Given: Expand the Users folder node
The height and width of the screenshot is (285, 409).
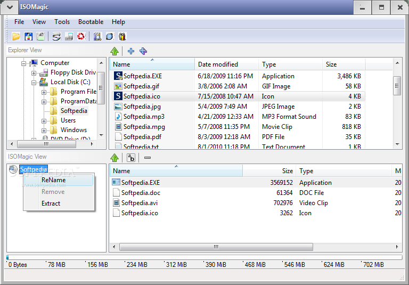Looking at the screenshot, I should click(x=44, y=121).
